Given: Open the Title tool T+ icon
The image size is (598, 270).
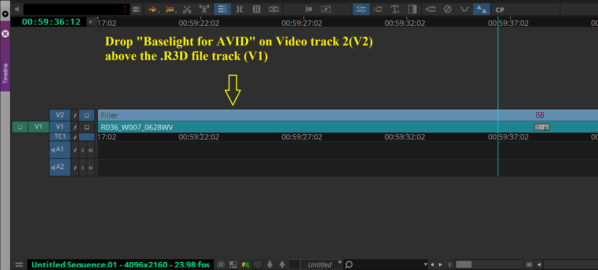Looking at the screenshot, I should pos(395,9).
